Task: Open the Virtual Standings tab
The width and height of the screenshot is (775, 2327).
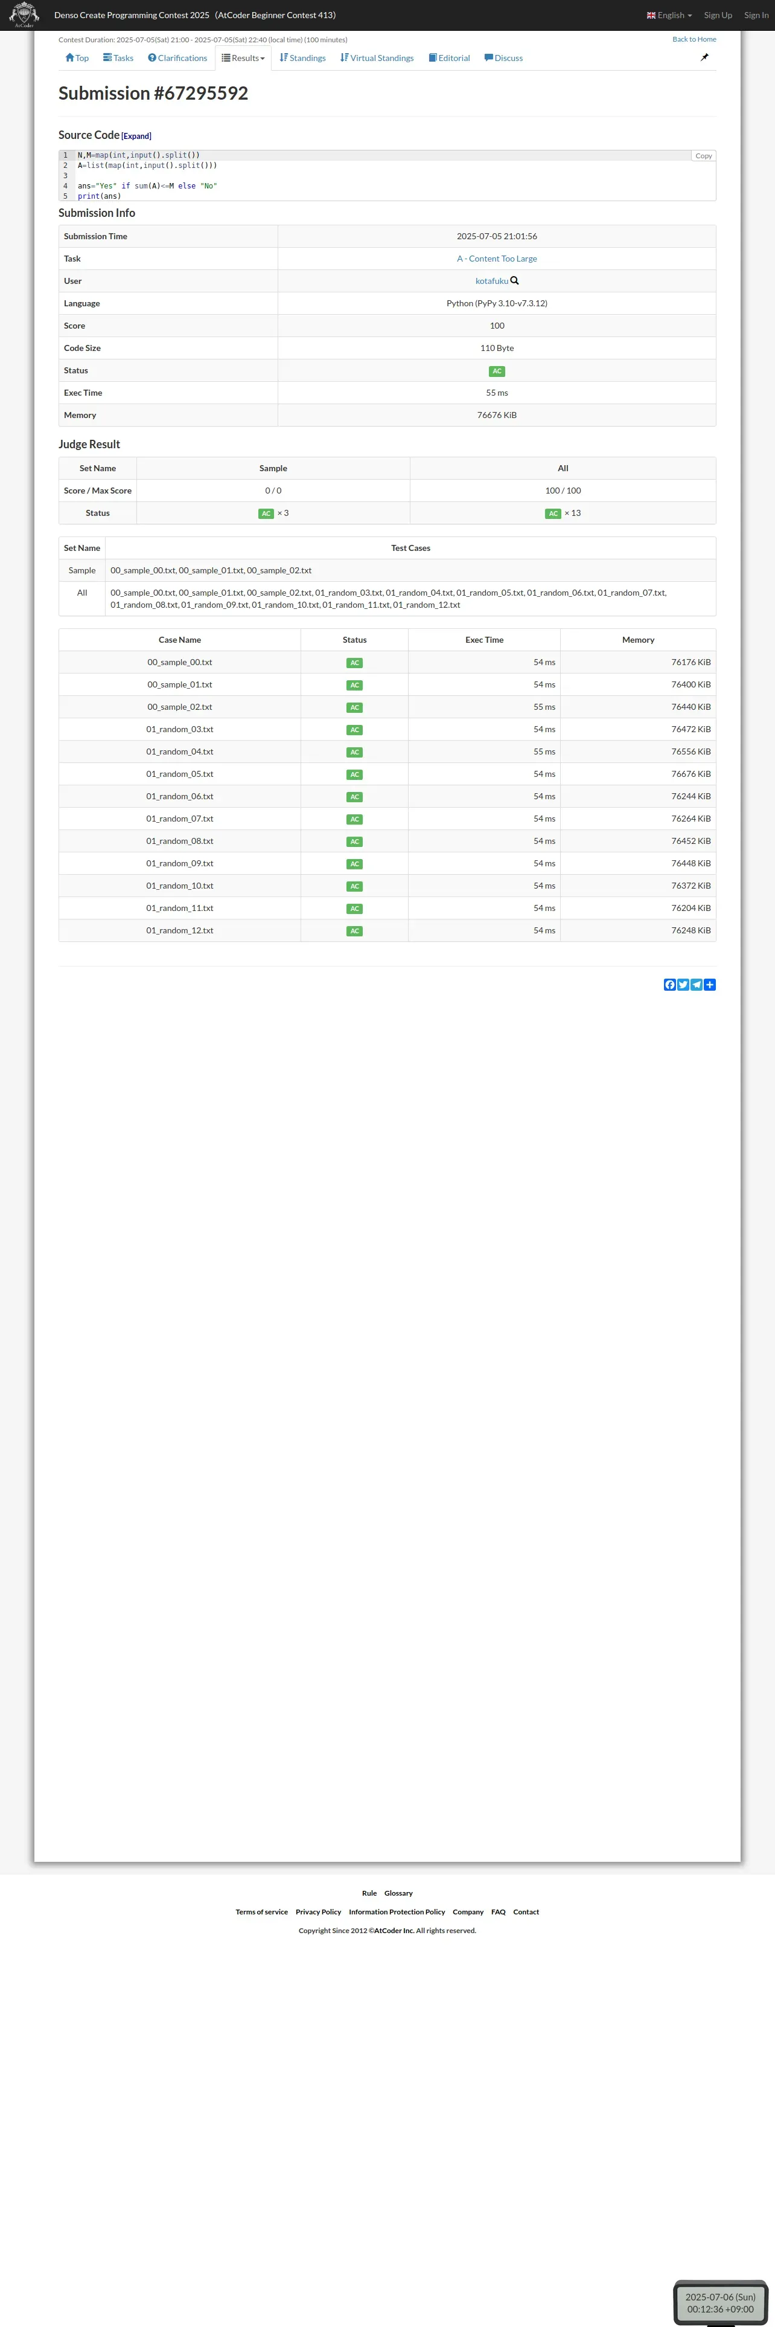Action: click(377, 58)
